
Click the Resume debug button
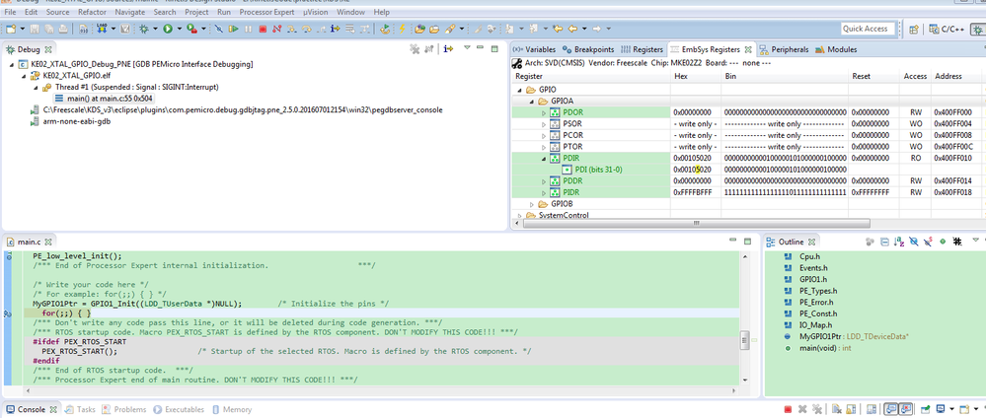[233, 29]
